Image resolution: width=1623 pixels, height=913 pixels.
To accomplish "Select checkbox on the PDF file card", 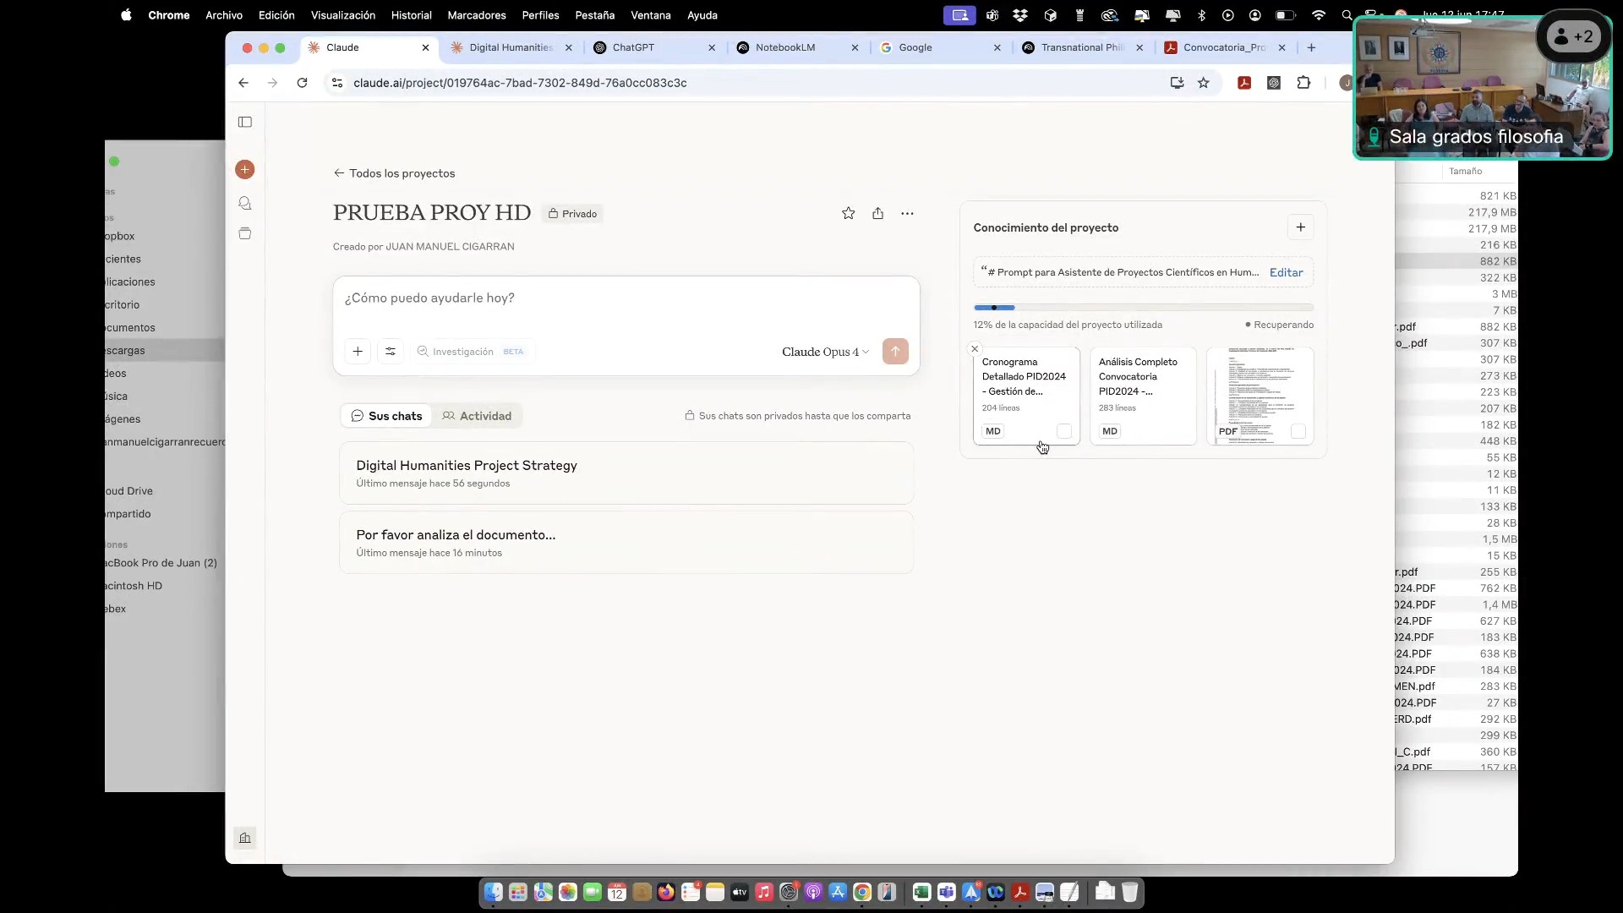I will 1298,432.
